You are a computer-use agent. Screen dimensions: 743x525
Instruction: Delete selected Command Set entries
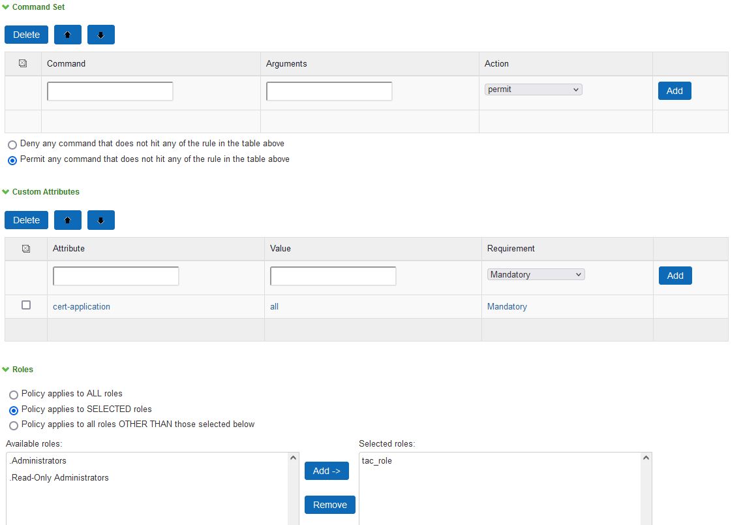tap(27, 35)
